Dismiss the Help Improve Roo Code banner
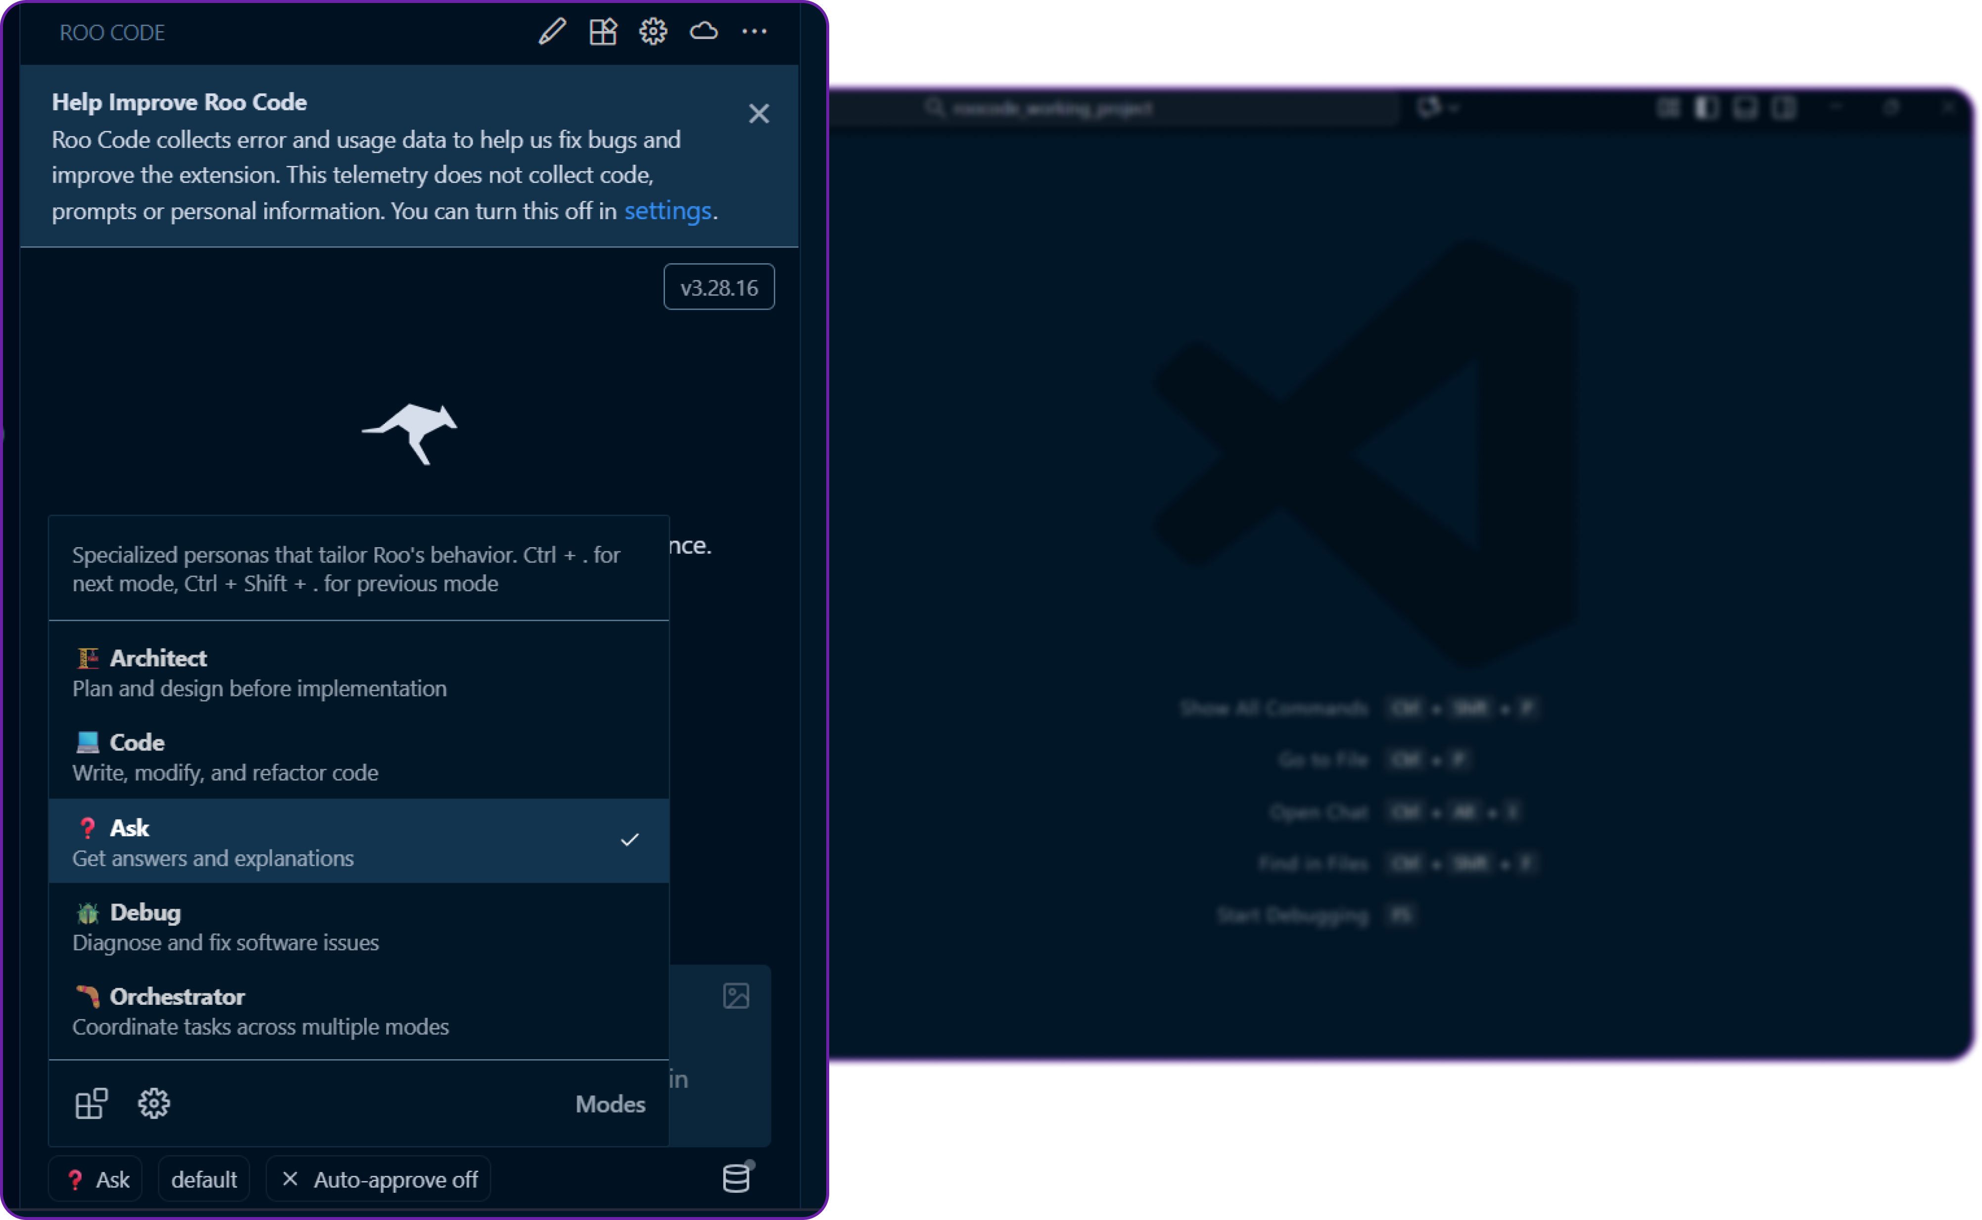The width and height of the screenshot is (1982, 1220). 758,114
